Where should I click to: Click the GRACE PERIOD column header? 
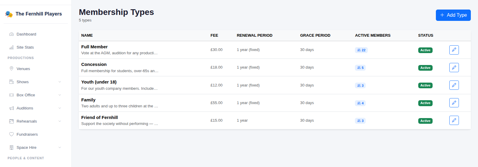(315, 35)
